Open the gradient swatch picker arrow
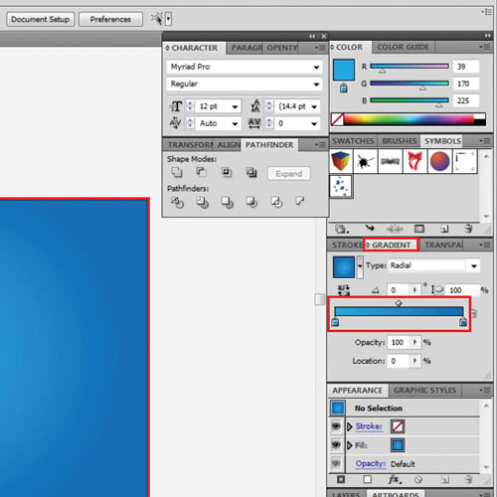The width and height of the screenshot is (497, 497). click(x=360, y=266)
